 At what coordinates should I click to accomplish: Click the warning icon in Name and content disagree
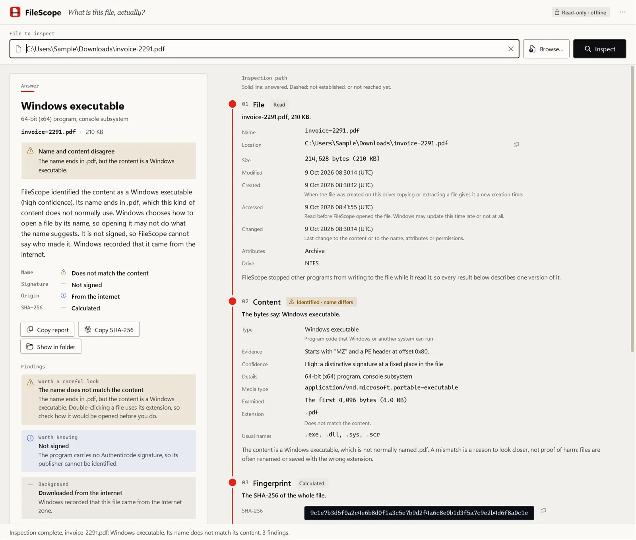point(30,151)
